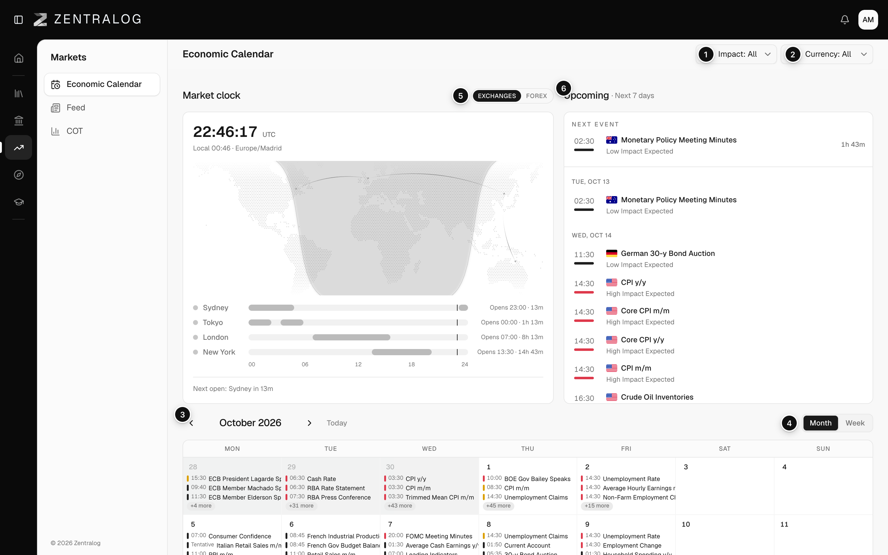The height and width of the screenshot is (555, 888).
Task: Expand +43 more on day 30
Action: pyautogui.click(x=400, y=505)
